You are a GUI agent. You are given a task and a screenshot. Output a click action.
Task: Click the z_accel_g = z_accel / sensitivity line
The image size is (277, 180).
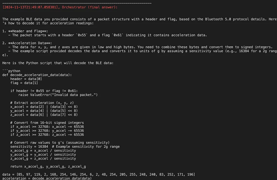pyautogui.click(x=43, y=159)
